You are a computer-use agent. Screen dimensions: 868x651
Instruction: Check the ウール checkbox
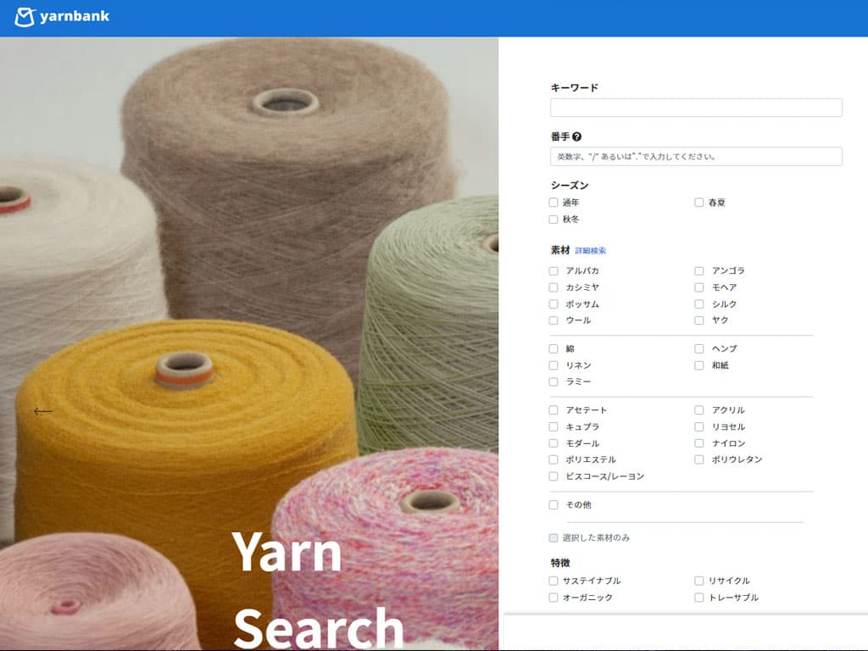(553, 320)
